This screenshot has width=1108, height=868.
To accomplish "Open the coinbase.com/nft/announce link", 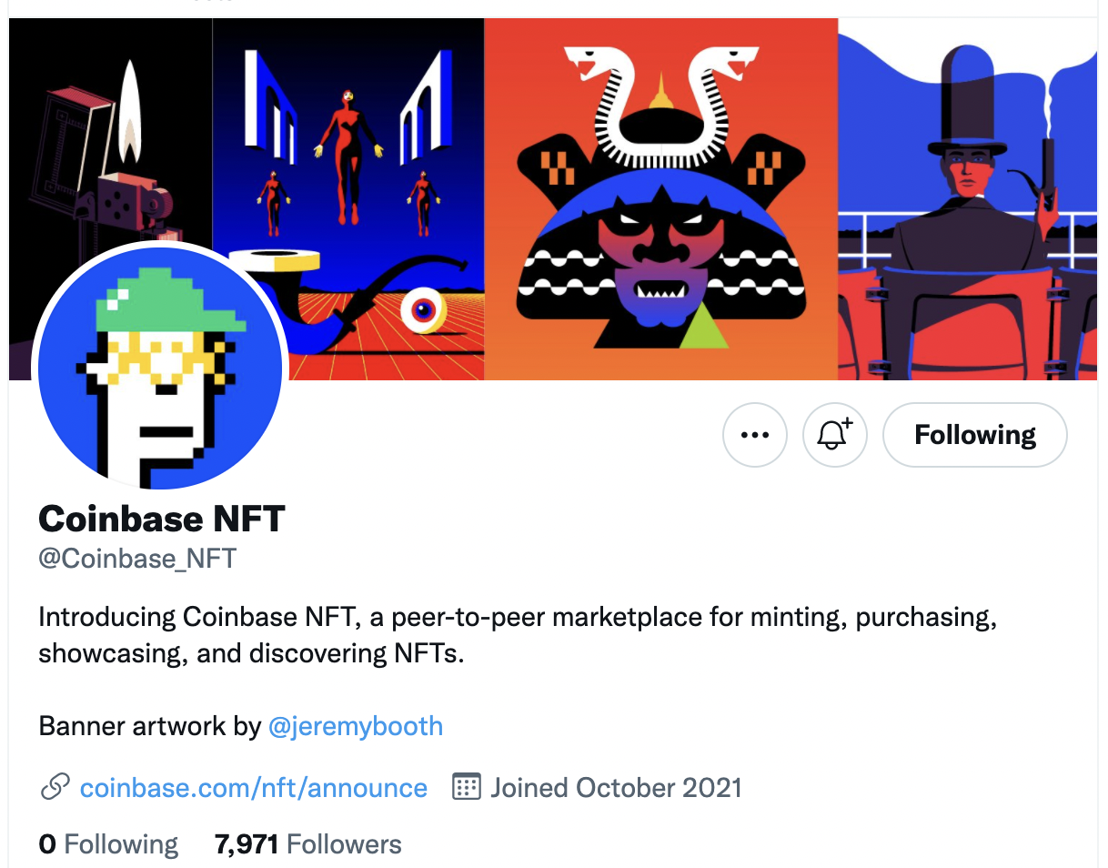I will pos(254,787).
